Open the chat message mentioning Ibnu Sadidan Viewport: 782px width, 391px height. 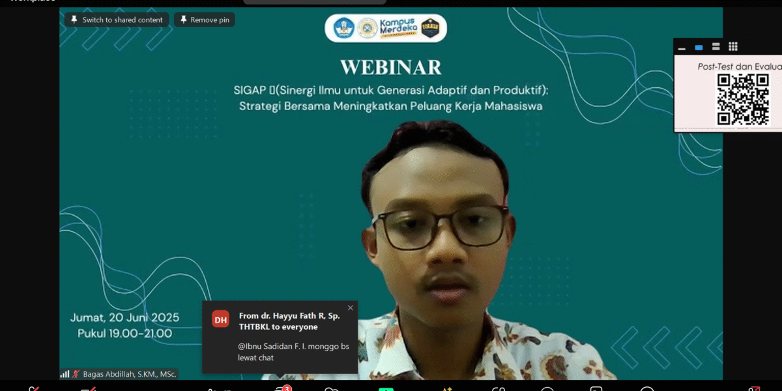(x=293, y=352)
